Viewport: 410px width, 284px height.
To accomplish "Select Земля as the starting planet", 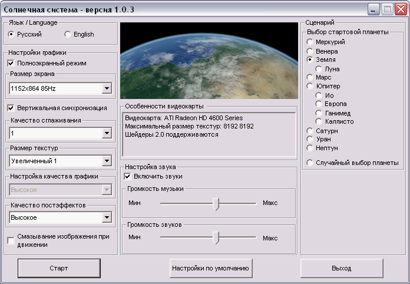I will pos(310,60).
